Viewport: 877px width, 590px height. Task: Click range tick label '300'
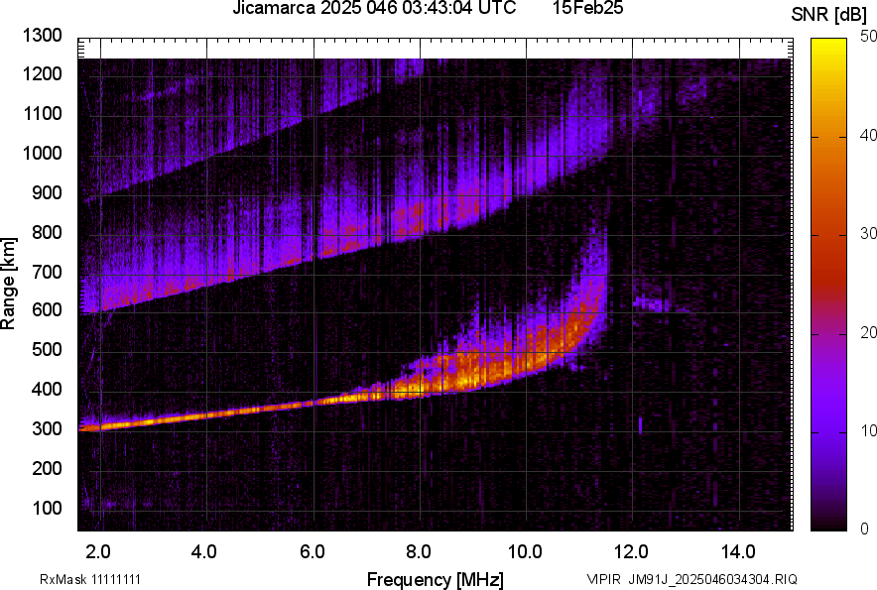pyautogui.click(x=47, y=429)
